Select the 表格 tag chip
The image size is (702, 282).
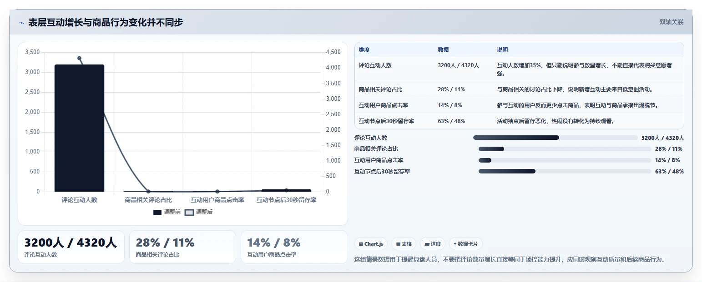click(404, 244)
